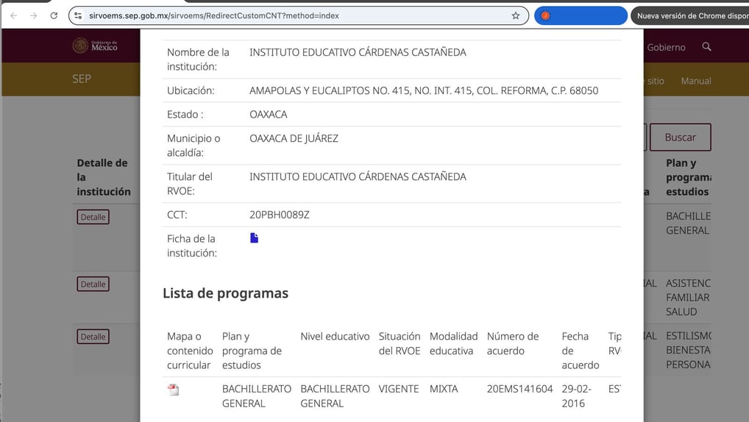Click the Fecha de acuerdo column header
Viewport: 749px width, 422px height.
[x=581, y=351]
